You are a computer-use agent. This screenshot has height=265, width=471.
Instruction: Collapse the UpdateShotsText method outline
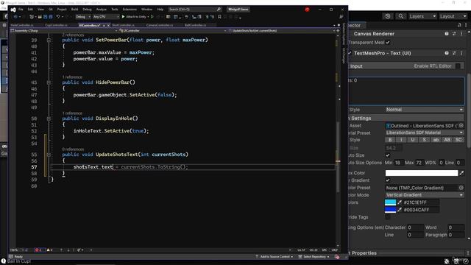pos(49,155)
